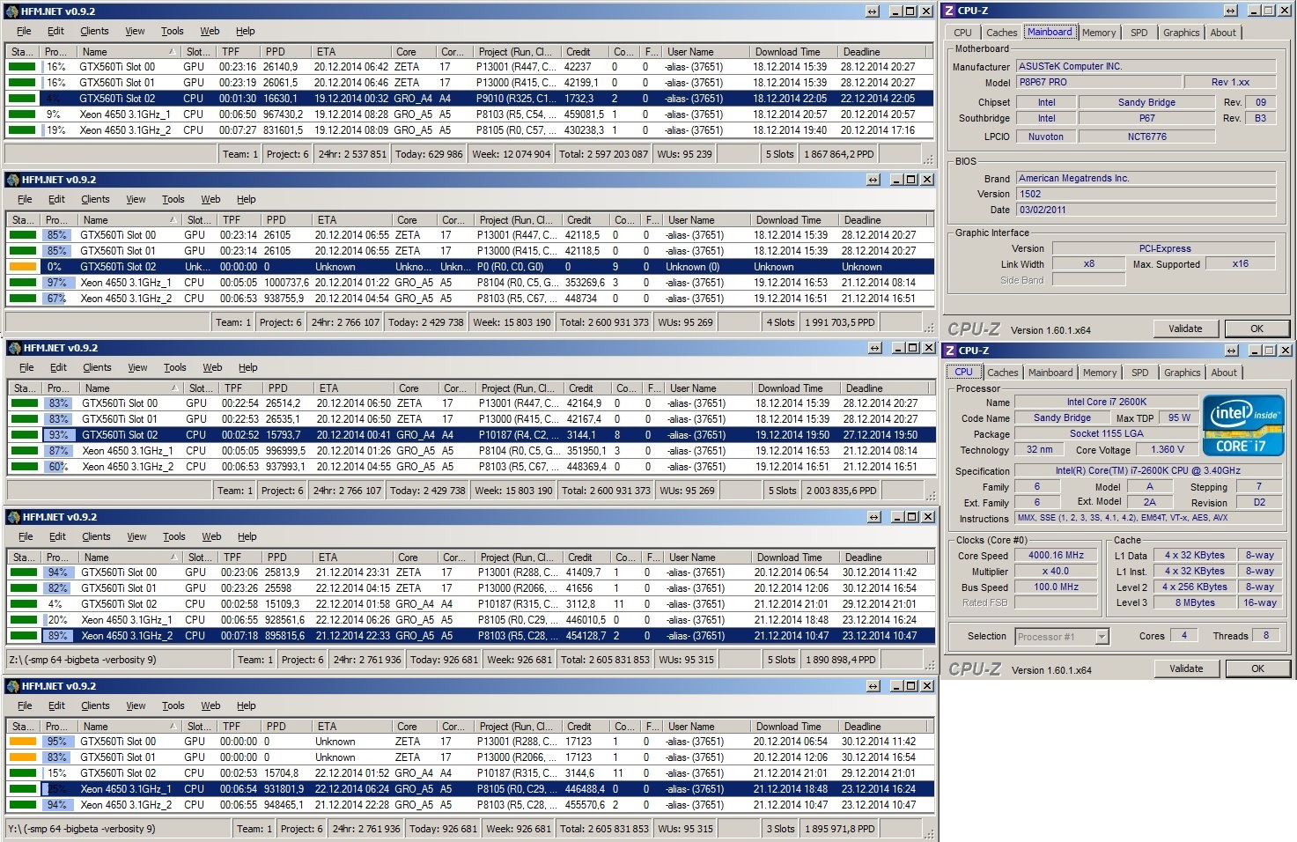
Task: Click the resize grip beside 1 867 864,2 PPD
Action: [x=927, y=159]
